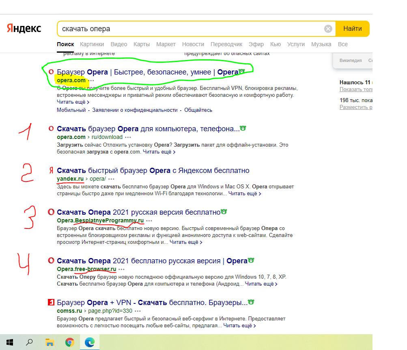The image size is (407, 350).
Task: Open three-dots menu next to ru/download
Action: tap(128, 137)
